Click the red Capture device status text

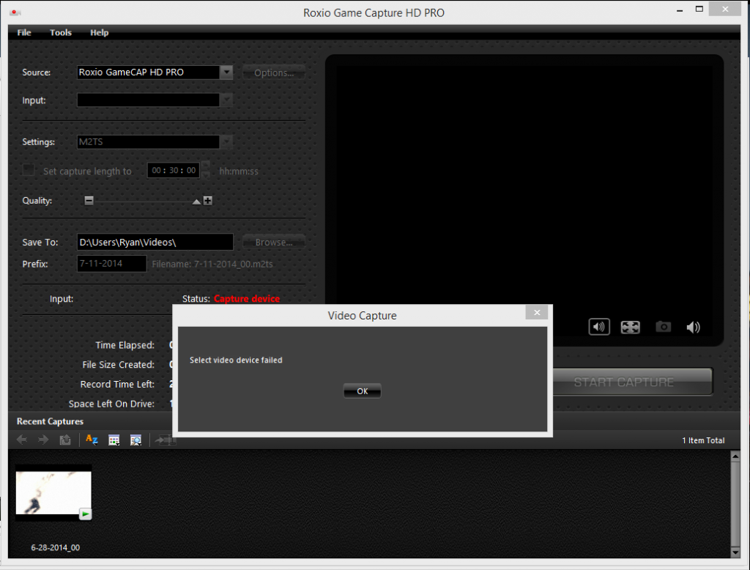pos(247,299)
